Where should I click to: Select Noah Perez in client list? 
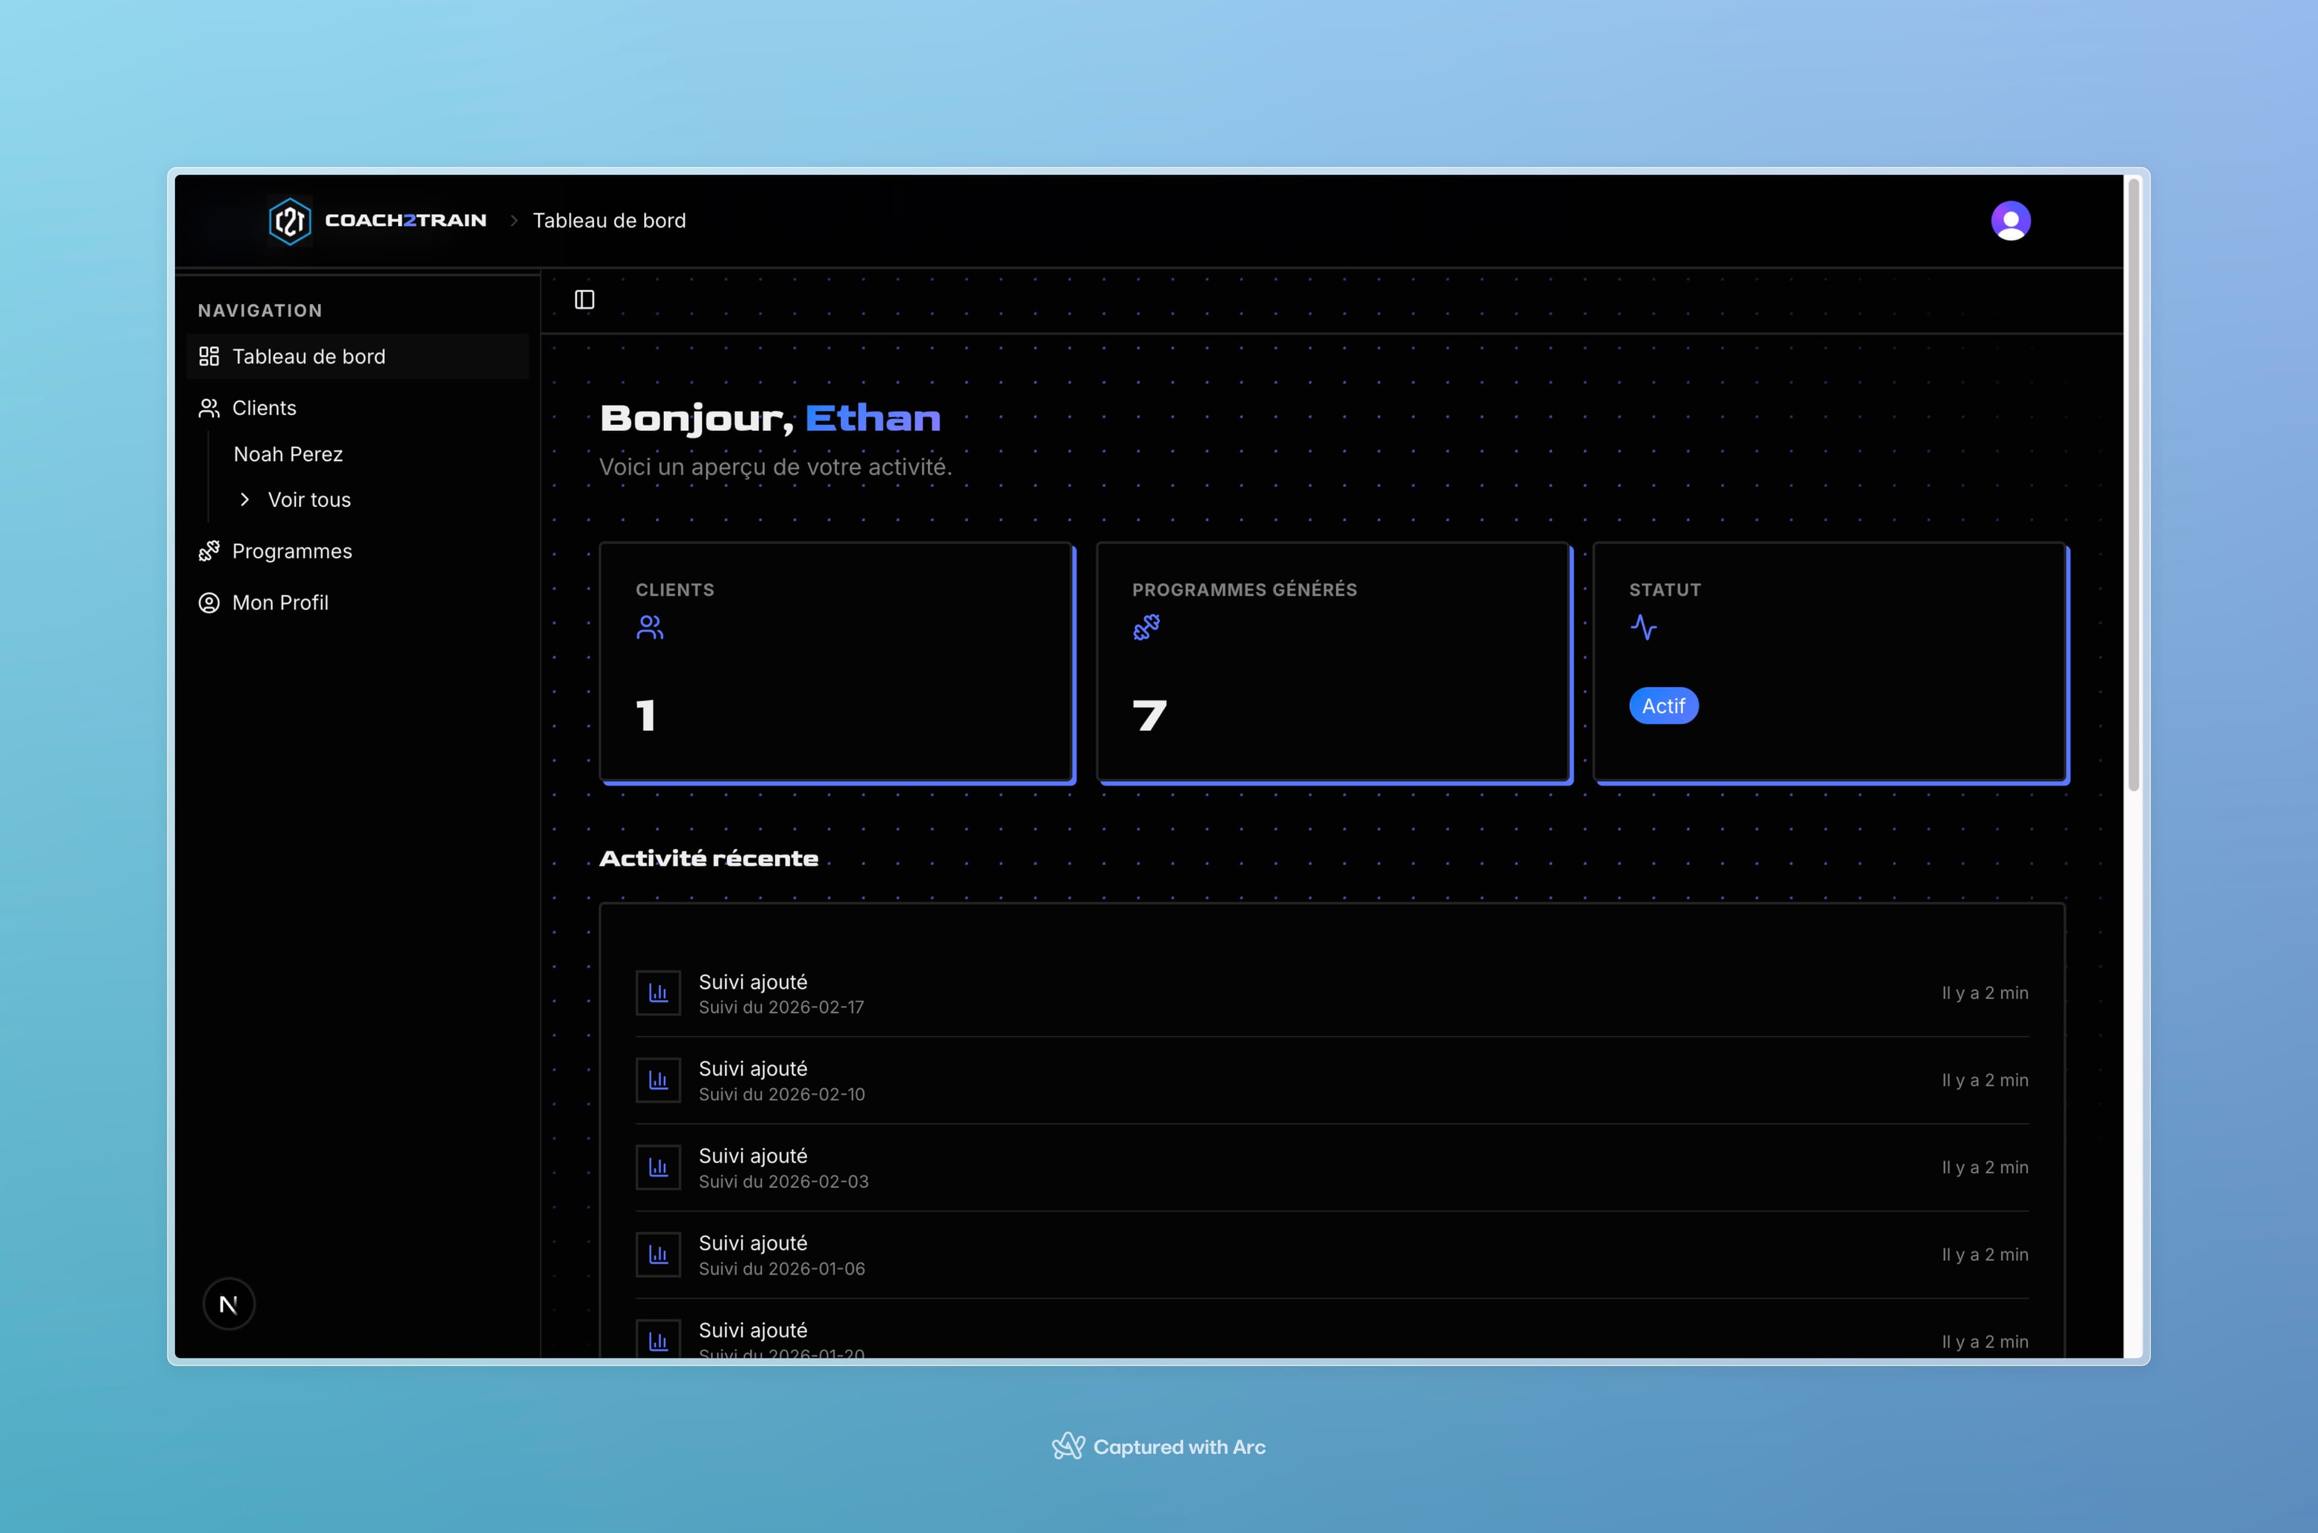(x=289, y=454)
